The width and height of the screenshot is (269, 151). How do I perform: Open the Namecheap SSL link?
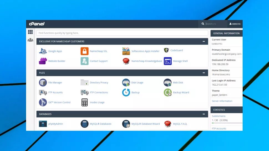point(98,51)
